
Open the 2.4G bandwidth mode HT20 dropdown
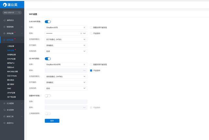click(x=66, y=39)
